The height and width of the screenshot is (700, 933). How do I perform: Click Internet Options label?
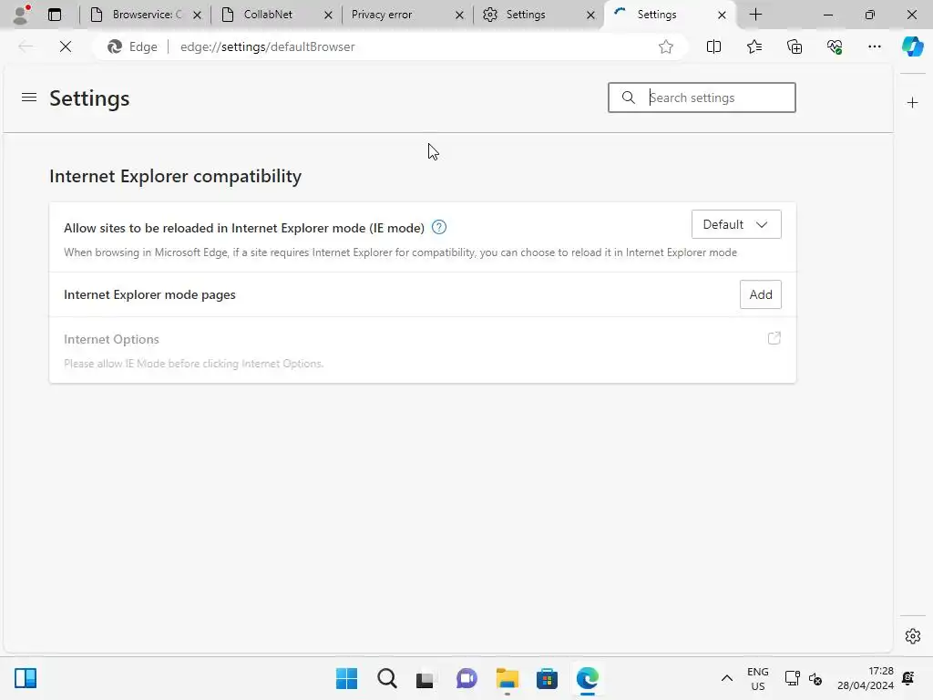click(111, 339)
